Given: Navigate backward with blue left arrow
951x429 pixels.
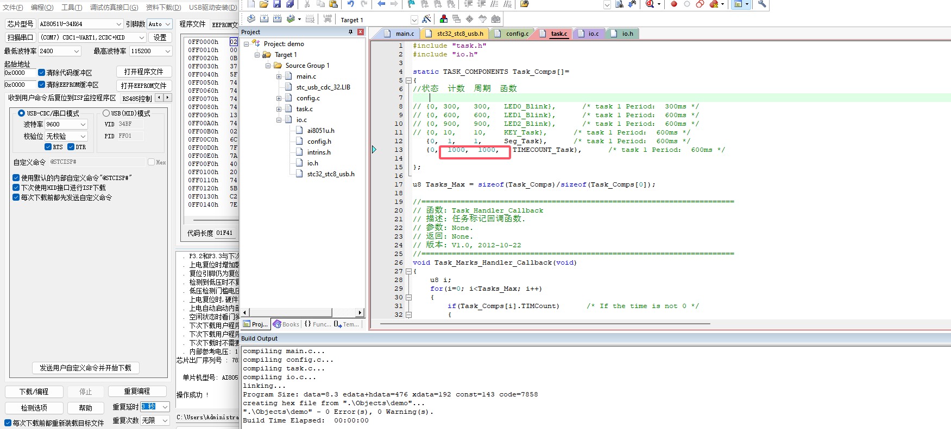Looking at the screenshot, I should [x=381, y=4].
